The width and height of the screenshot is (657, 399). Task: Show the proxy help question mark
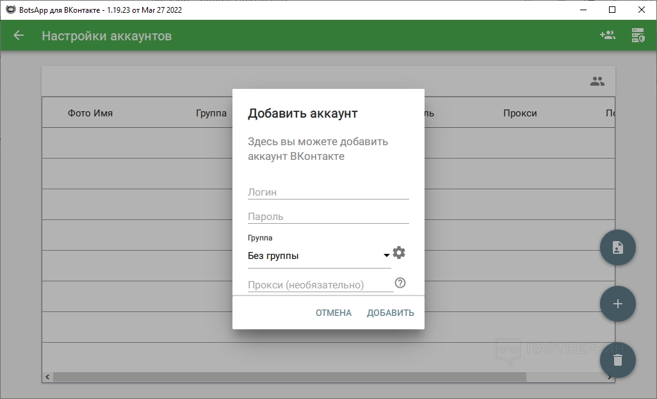tap(400, 283)
